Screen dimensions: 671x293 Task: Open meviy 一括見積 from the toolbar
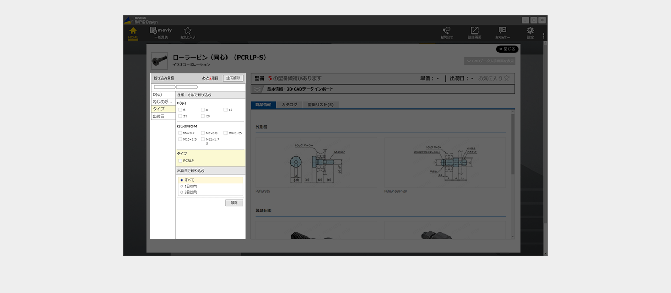click(161, 32)
